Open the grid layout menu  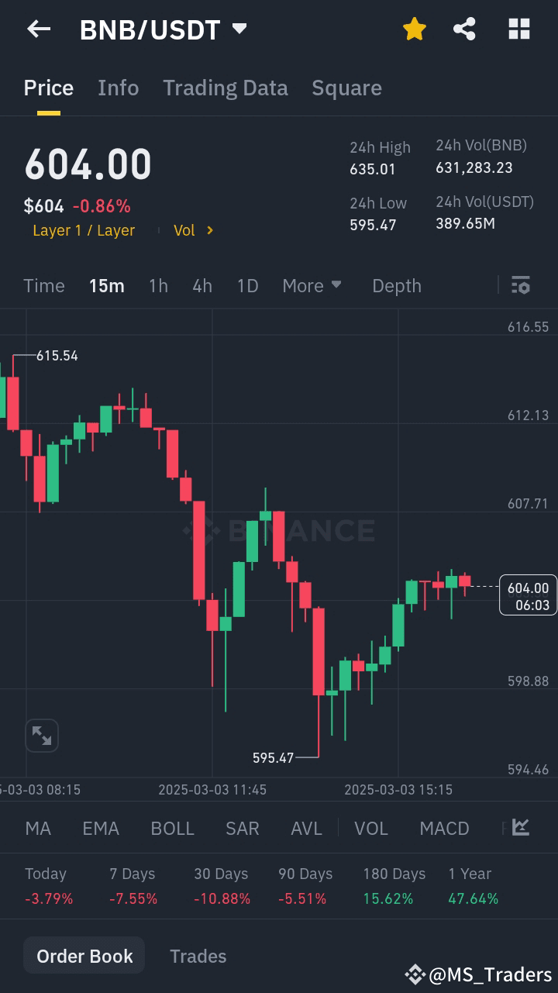518,29
